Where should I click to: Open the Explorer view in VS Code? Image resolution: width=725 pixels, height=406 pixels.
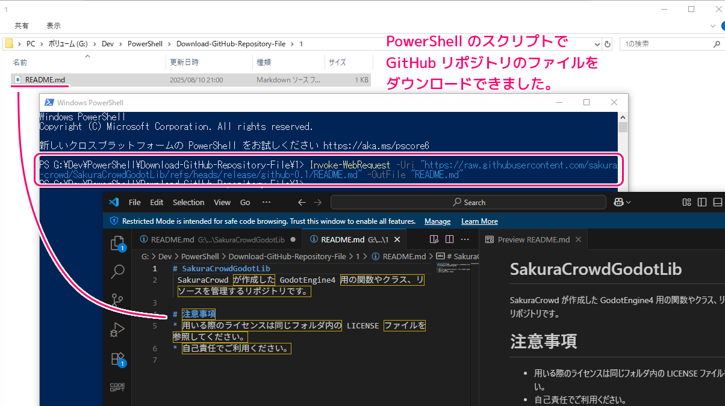point(117,242)
